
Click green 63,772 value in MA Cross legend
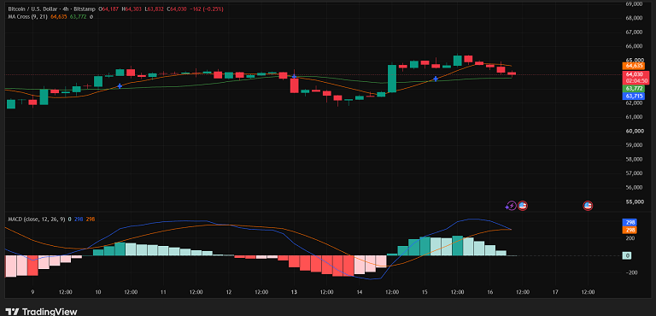click(x=78, y=17)
